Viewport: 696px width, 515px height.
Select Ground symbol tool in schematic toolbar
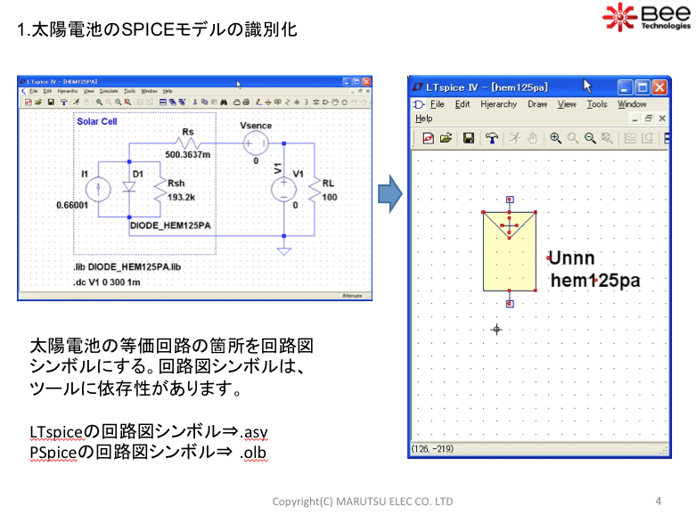click(267, 102)
